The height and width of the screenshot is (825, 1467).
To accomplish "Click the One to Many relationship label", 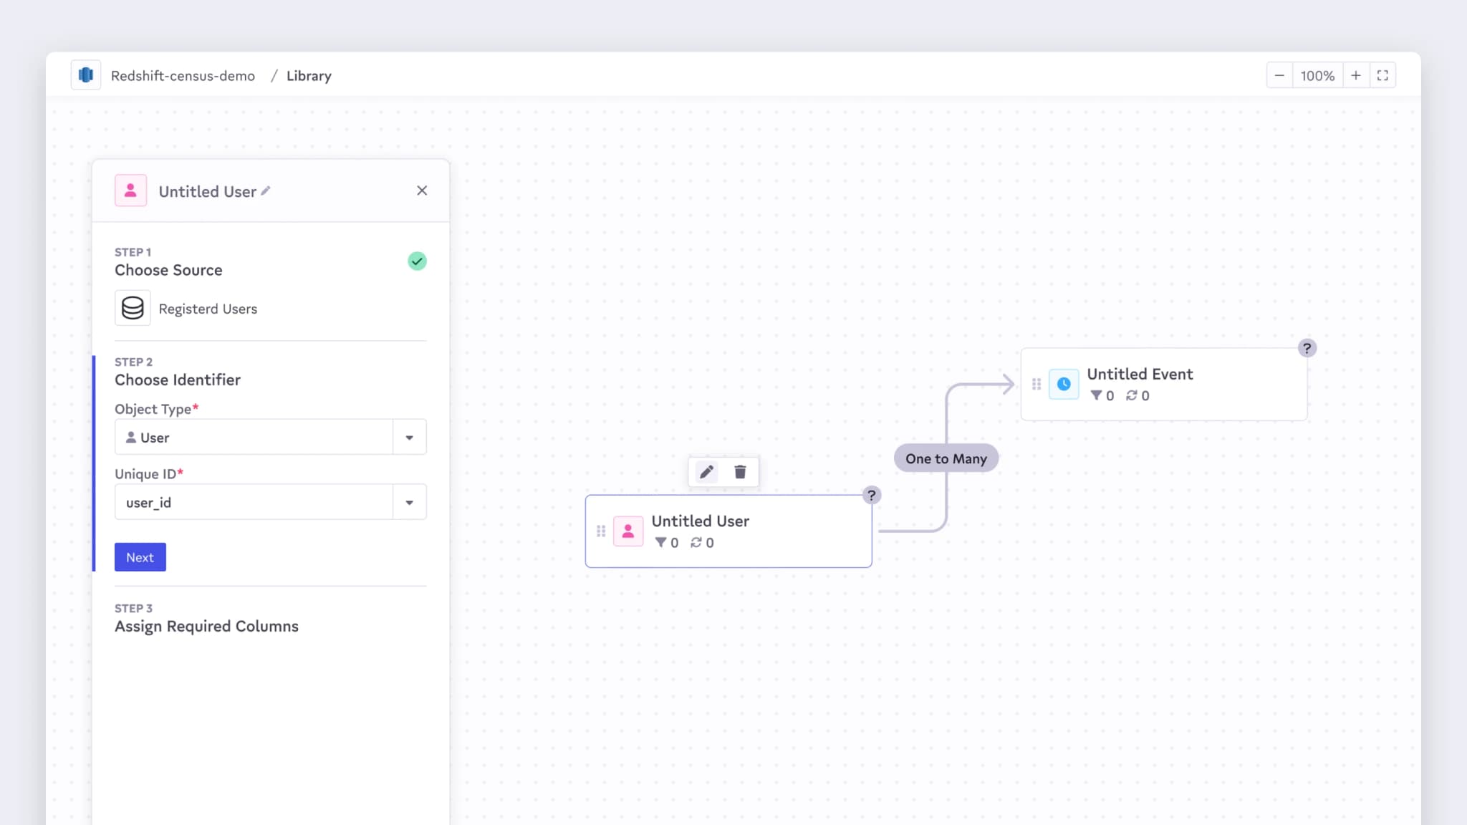I will [946, 458].
